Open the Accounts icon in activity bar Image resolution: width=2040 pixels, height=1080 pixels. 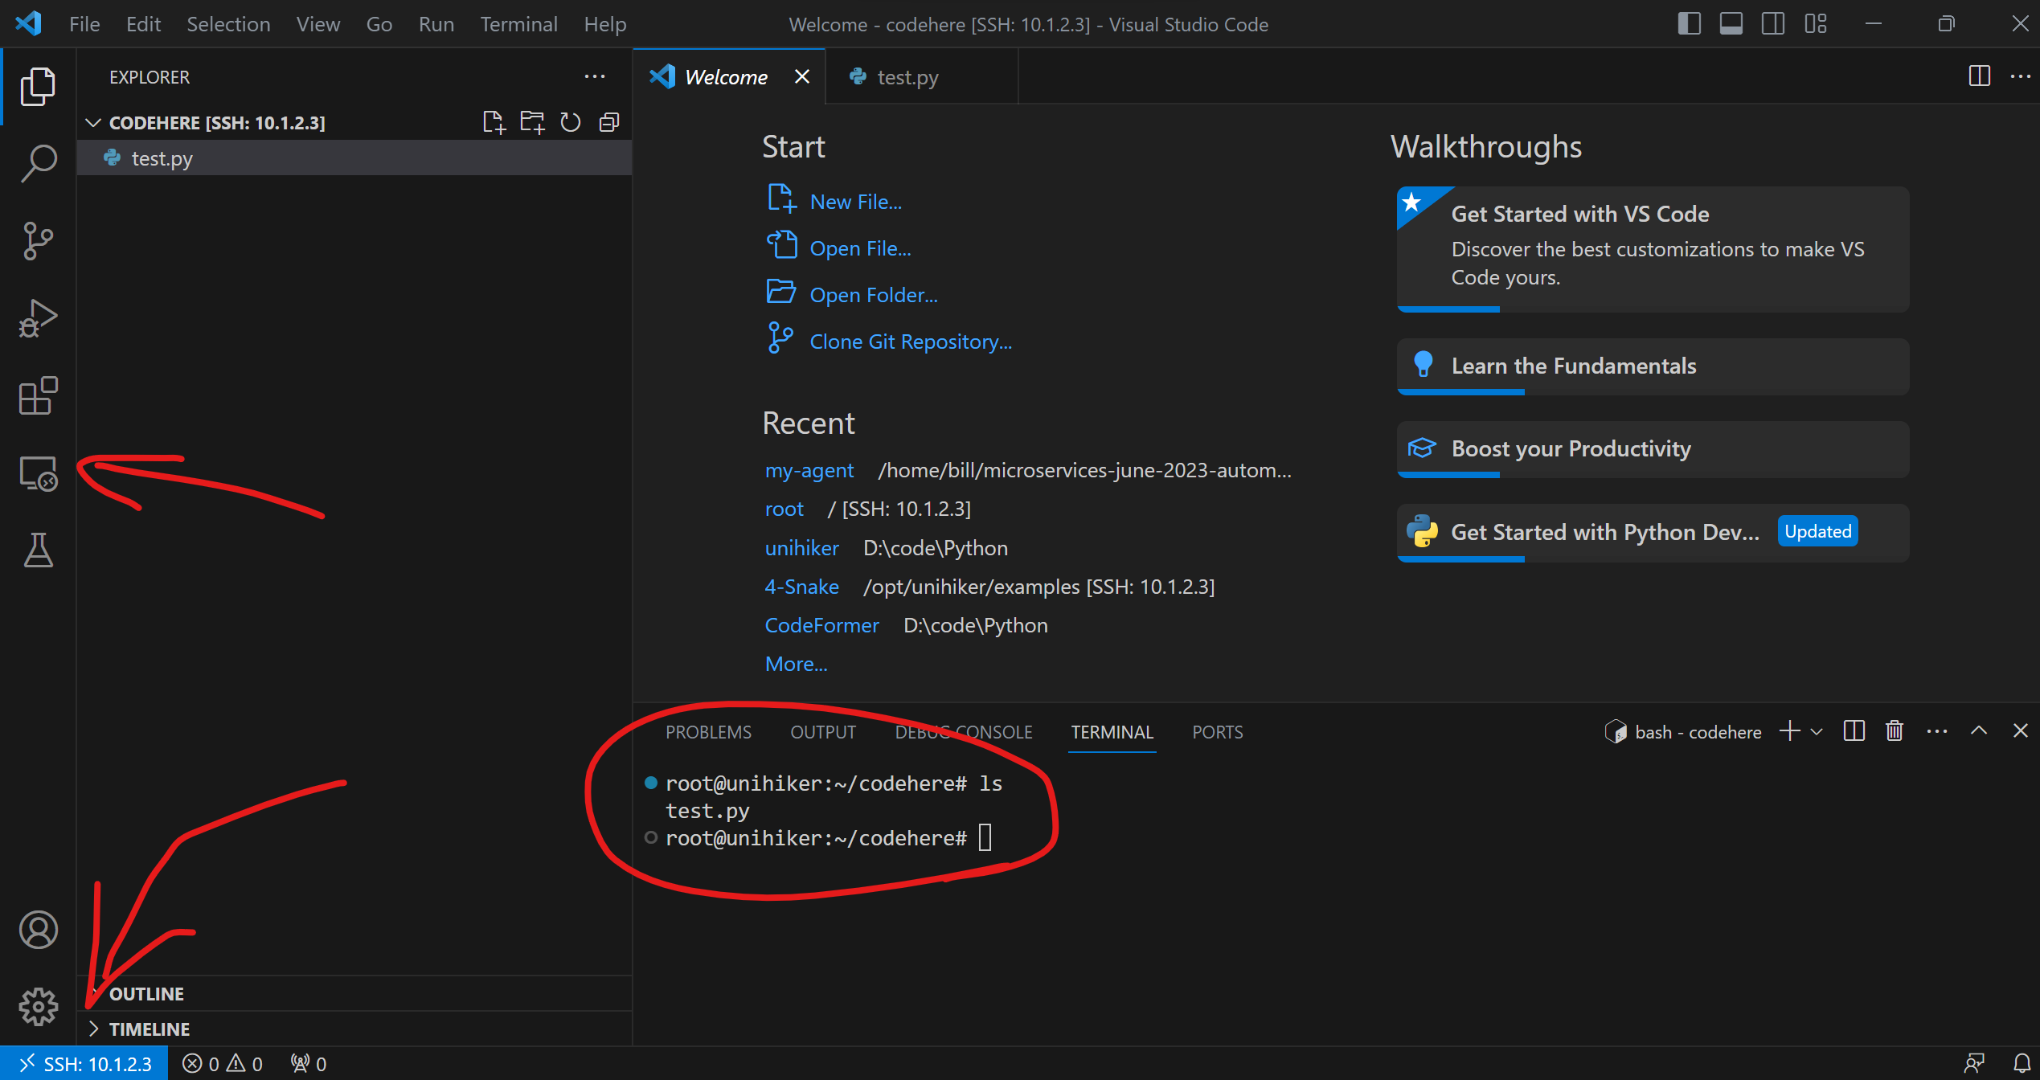[x=38, y=930]
